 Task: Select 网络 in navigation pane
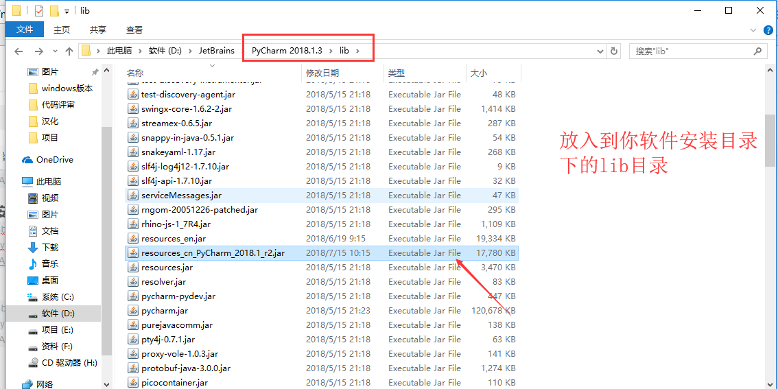tap(45, 384)
